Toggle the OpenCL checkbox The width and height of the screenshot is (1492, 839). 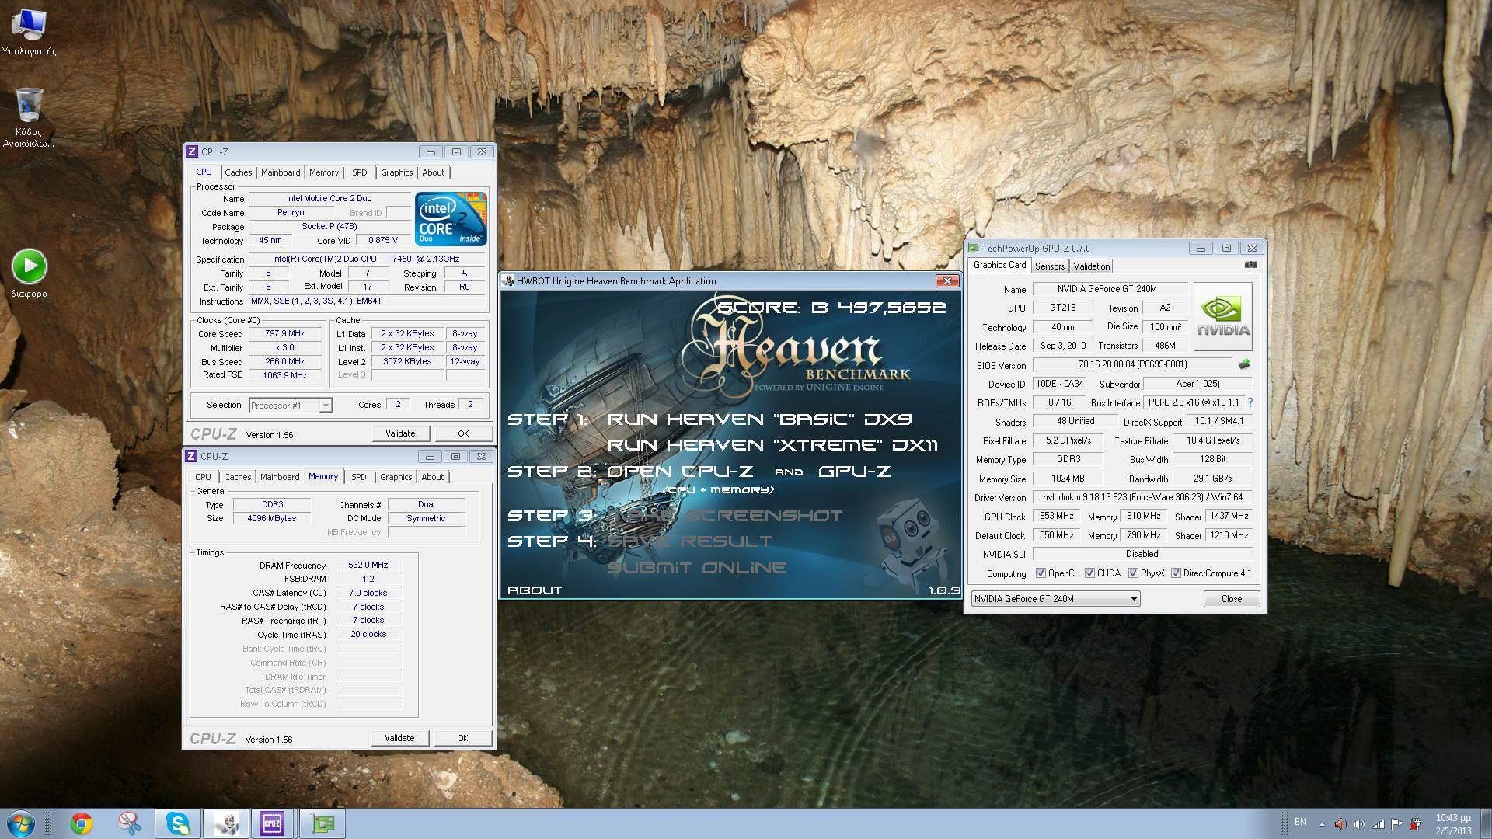pyautogui.click(x=1041, y=573)
